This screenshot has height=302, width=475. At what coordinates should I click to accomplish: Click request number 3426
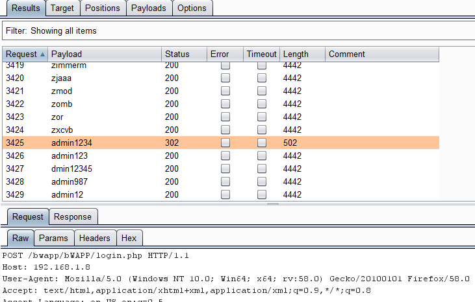15,156
